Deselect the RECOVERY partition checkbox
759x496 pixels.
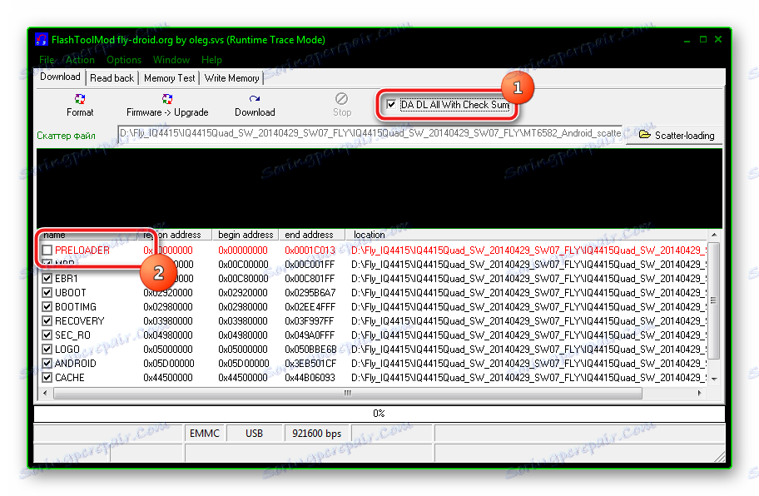point(47,320)
